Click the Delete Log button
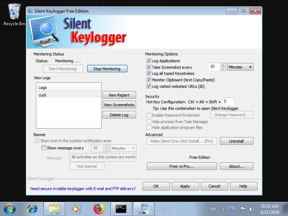This screenshot has height=216, width=288. pos(119,115)
